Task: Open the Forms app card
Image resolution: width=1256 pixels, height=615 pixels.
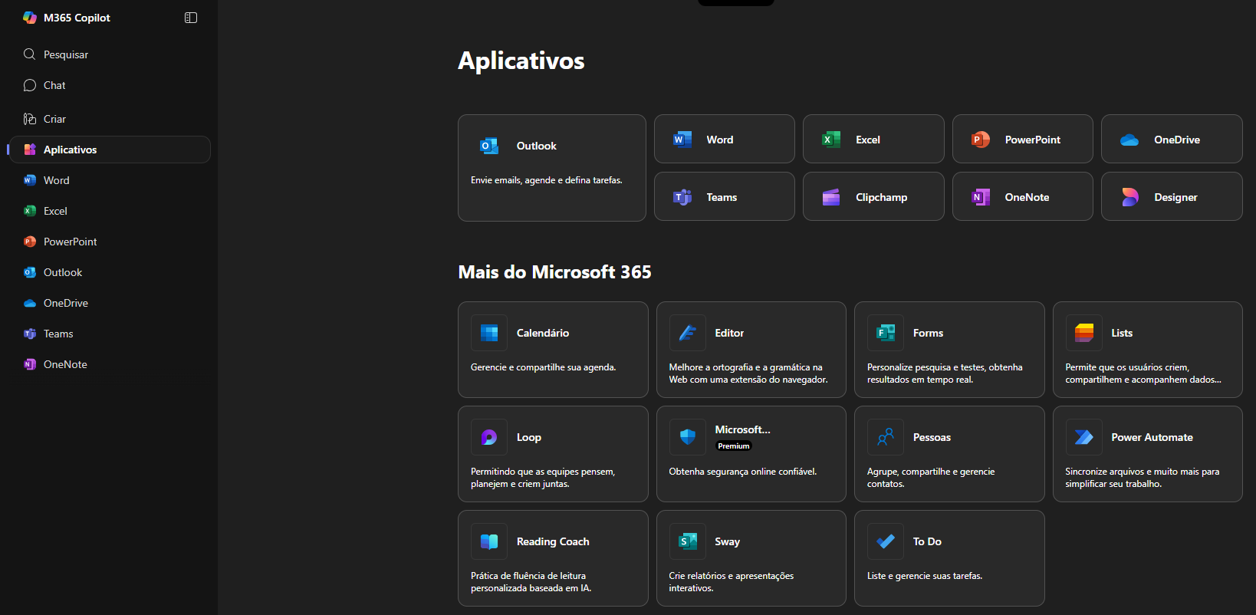Action: click(949, 349)
